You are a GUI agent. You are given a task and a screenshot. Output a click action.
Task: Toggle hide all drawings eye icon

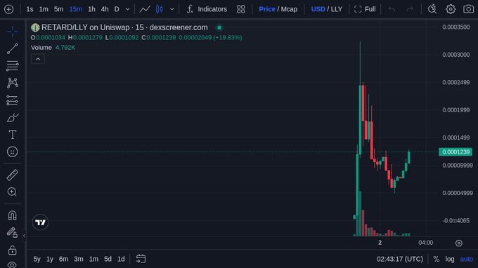pyautogui.click(x=13, y=264)
